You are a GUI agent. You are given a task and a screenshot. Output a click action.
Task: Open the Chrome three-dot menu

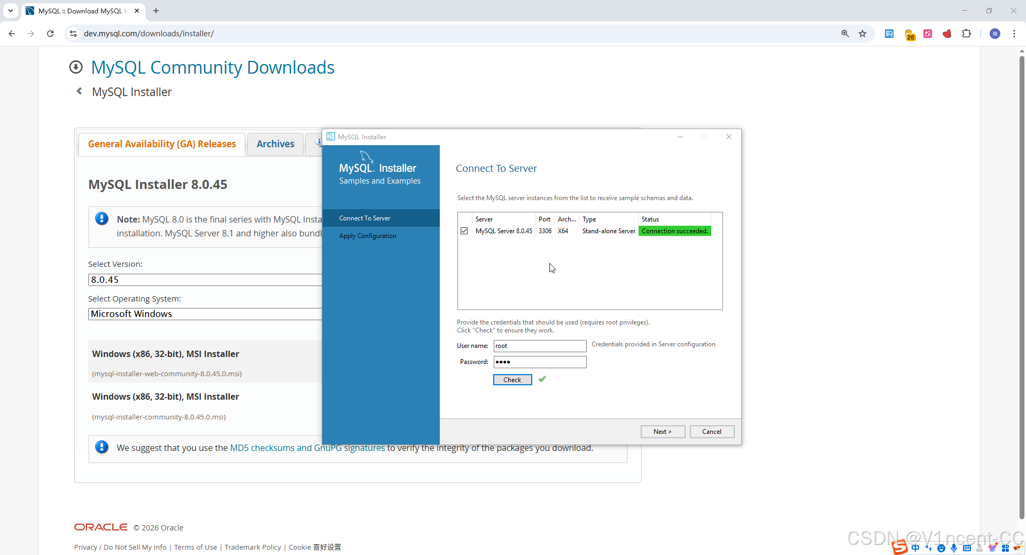[x=1014, y=34]
